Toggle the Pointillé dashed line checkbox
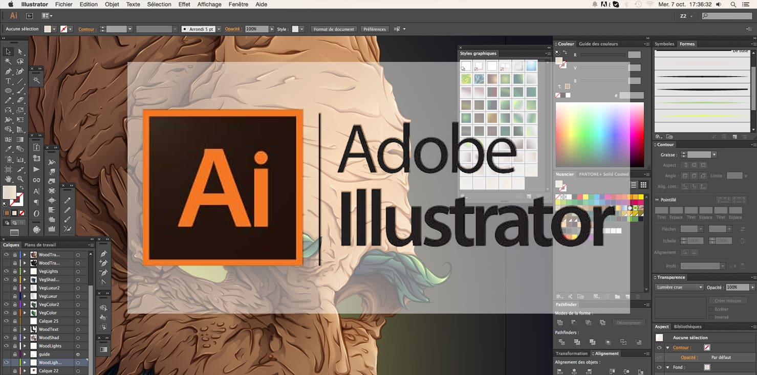 [657, 200]
